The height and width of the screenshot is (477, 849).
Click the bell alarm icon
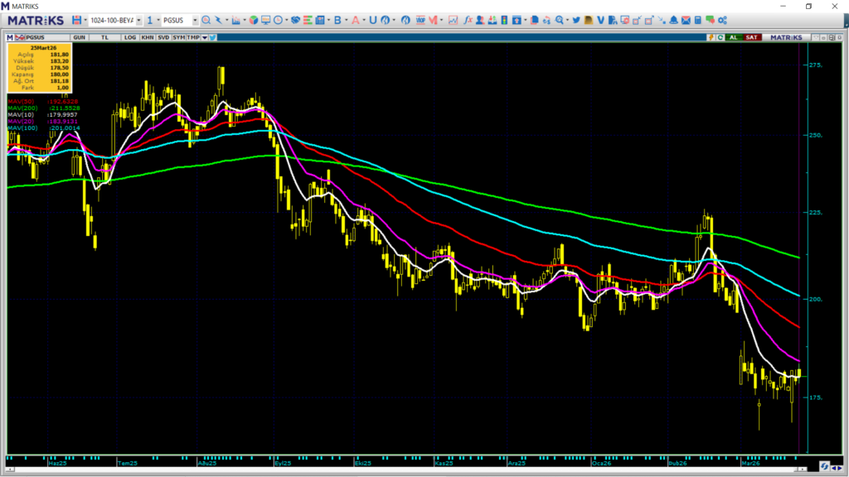[x=674, y=20]
